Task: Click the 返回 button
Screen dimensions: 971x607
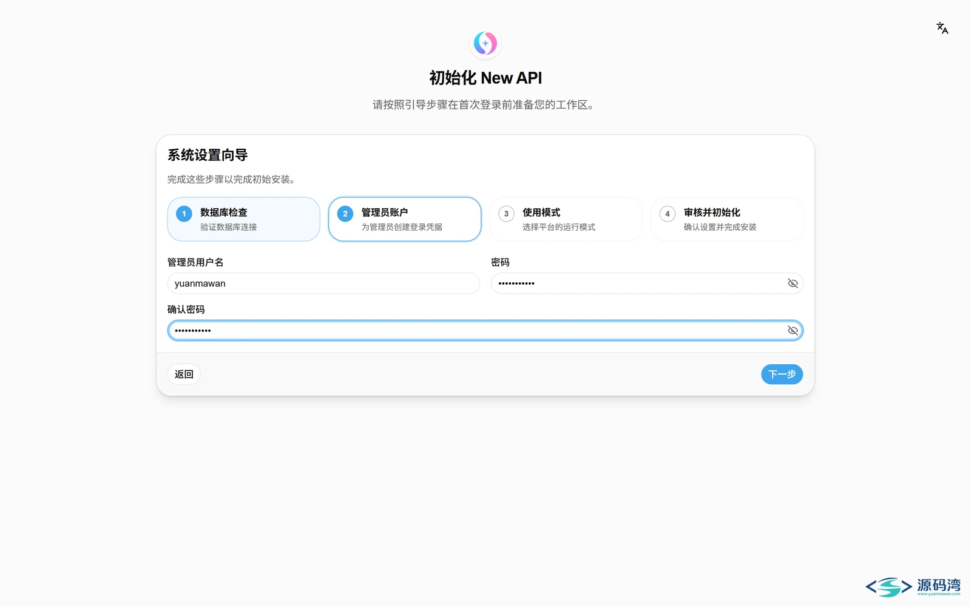Action: [184, 375]
